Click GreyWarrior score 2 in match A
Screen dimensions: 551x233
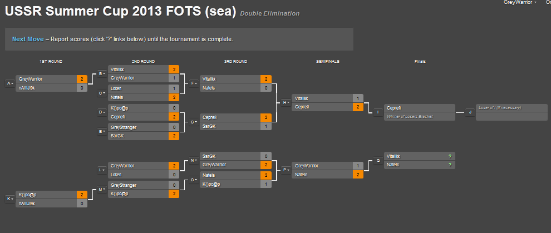point(82,80)
